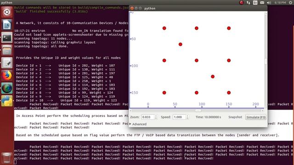Open the mail envelope indicator
This screenshot has width=294, height=165.
point(262,3)
